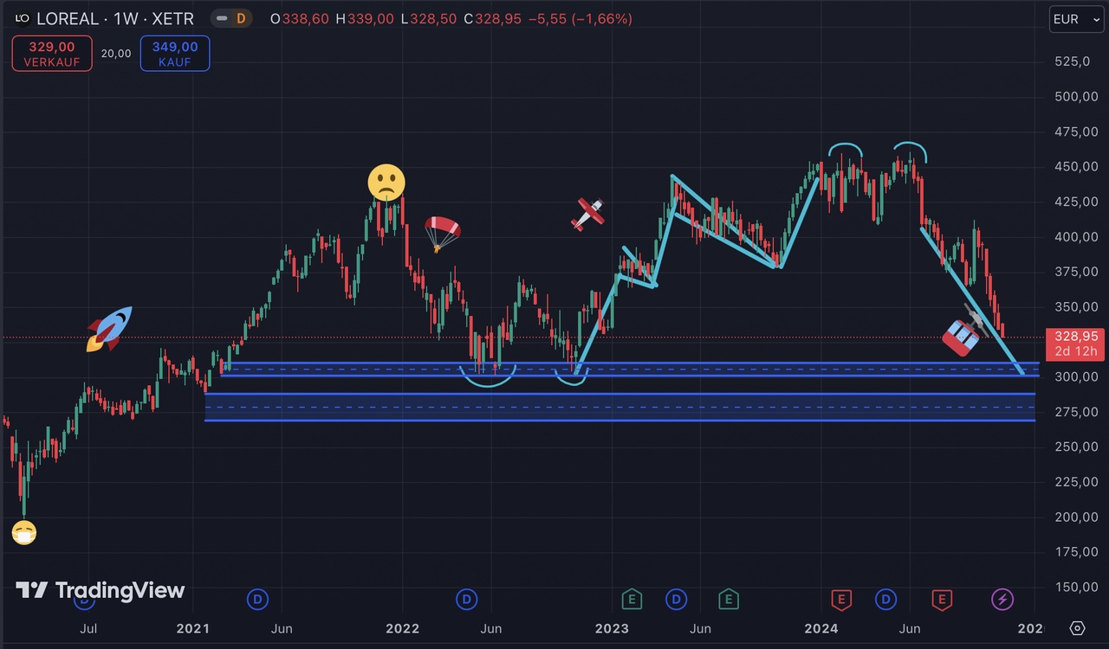This screenshot has width=1109, height=649.
Task: Click the 500,00 price axis label
Action: (1074, 96)
